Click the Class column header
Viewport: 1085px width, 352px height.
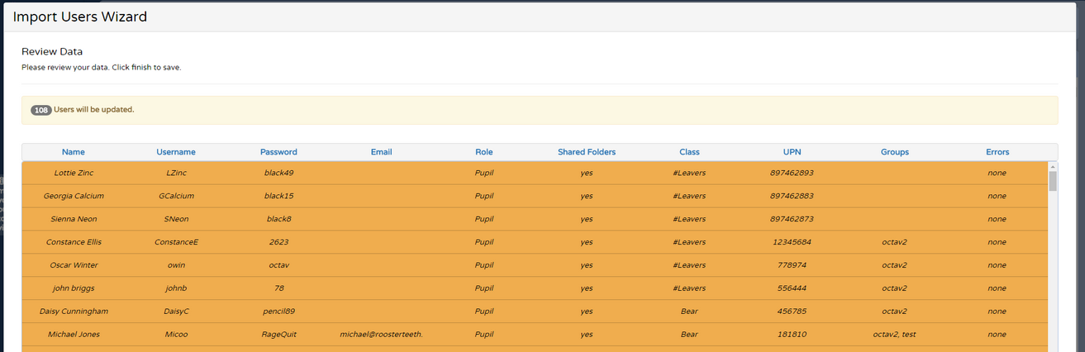click(x=689, y=152)
